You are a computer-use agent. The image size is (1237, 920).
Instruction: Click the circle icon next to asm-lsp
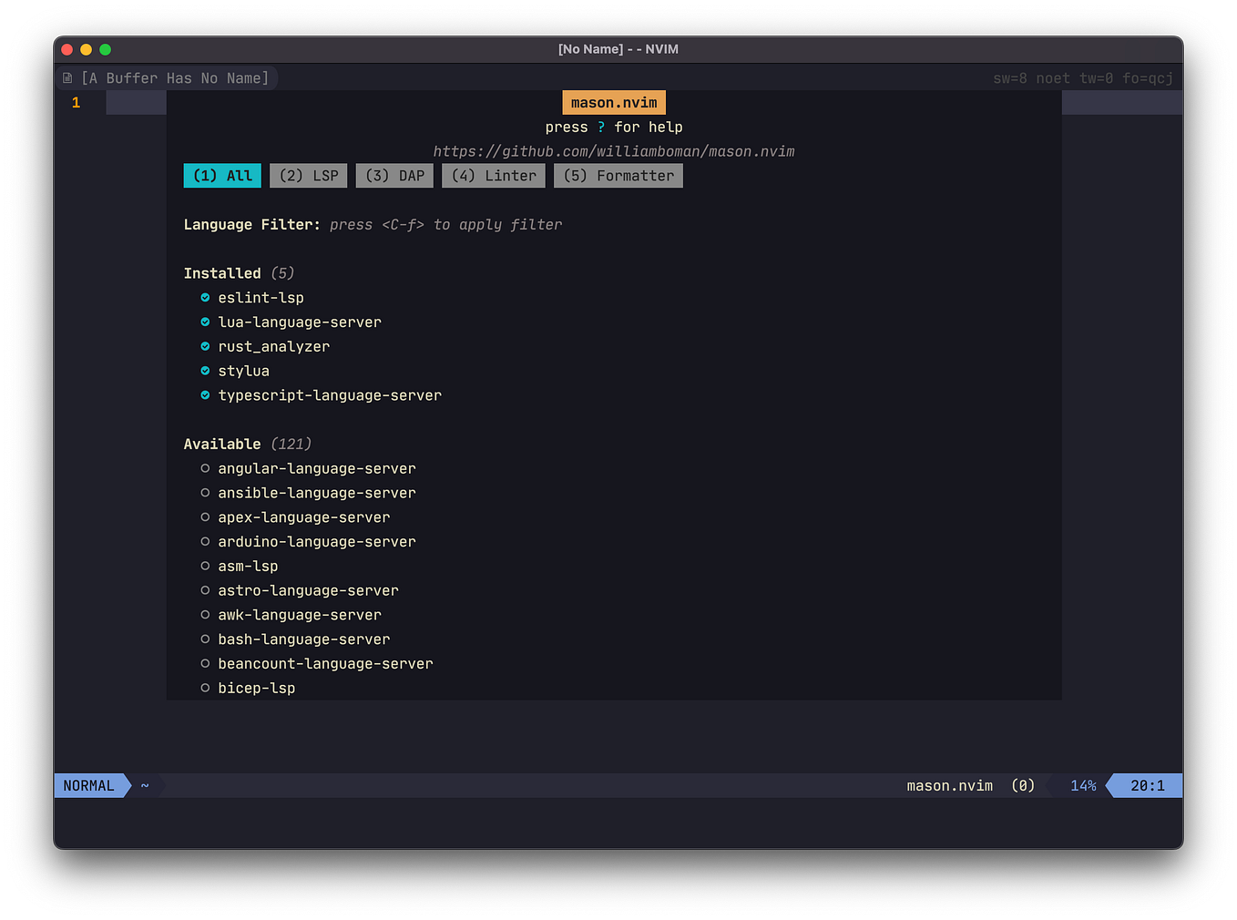[204, 566]
